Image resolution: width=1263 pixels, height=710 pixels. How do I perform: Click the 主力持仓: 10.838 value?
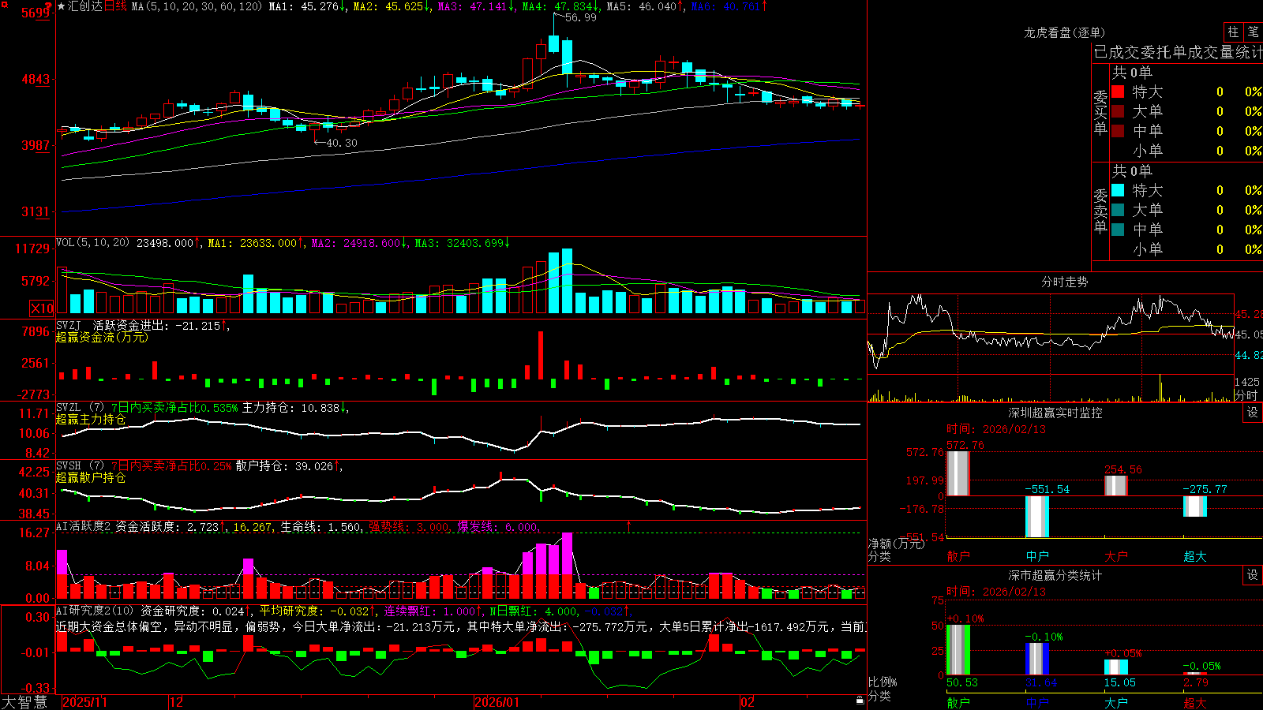[295, 408]
